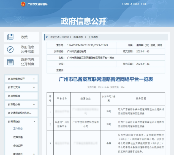Screen dimensions: 174x155
Task: Expand the 部门文件 sidebar section
Action: [34, 87]
